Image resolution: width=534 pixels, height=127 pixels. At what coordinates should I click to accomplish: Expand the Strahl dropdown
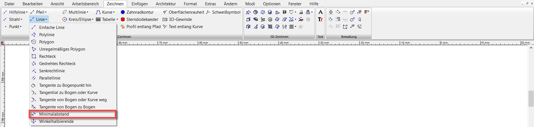(x=13, y=19)
